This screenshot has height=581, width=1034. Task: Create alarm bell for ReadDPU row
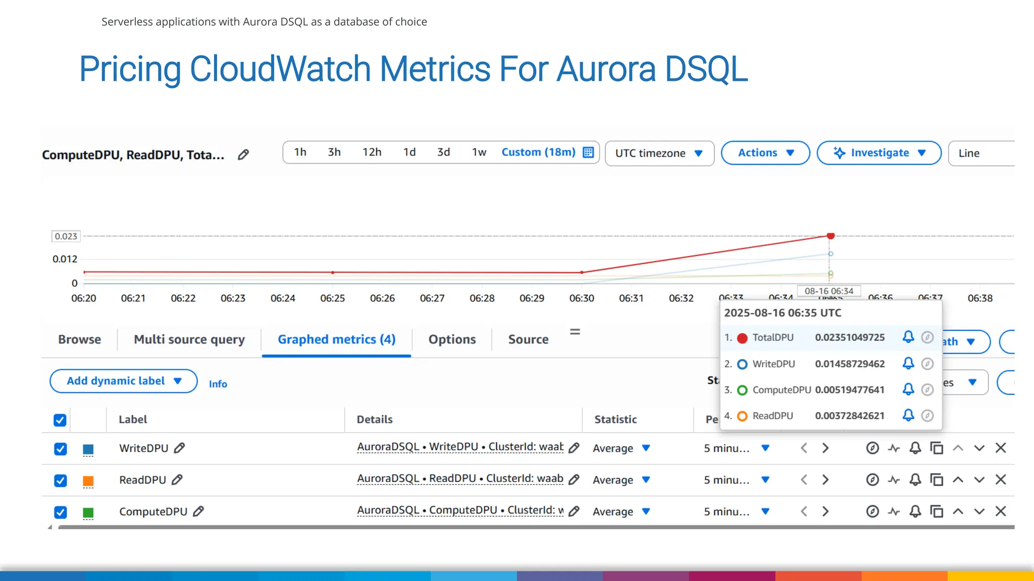[x=915, y=480]
